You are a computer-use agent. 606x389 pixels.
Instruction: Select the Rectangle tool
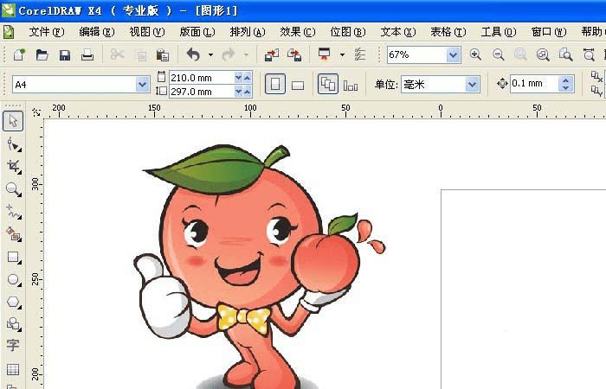14,257
